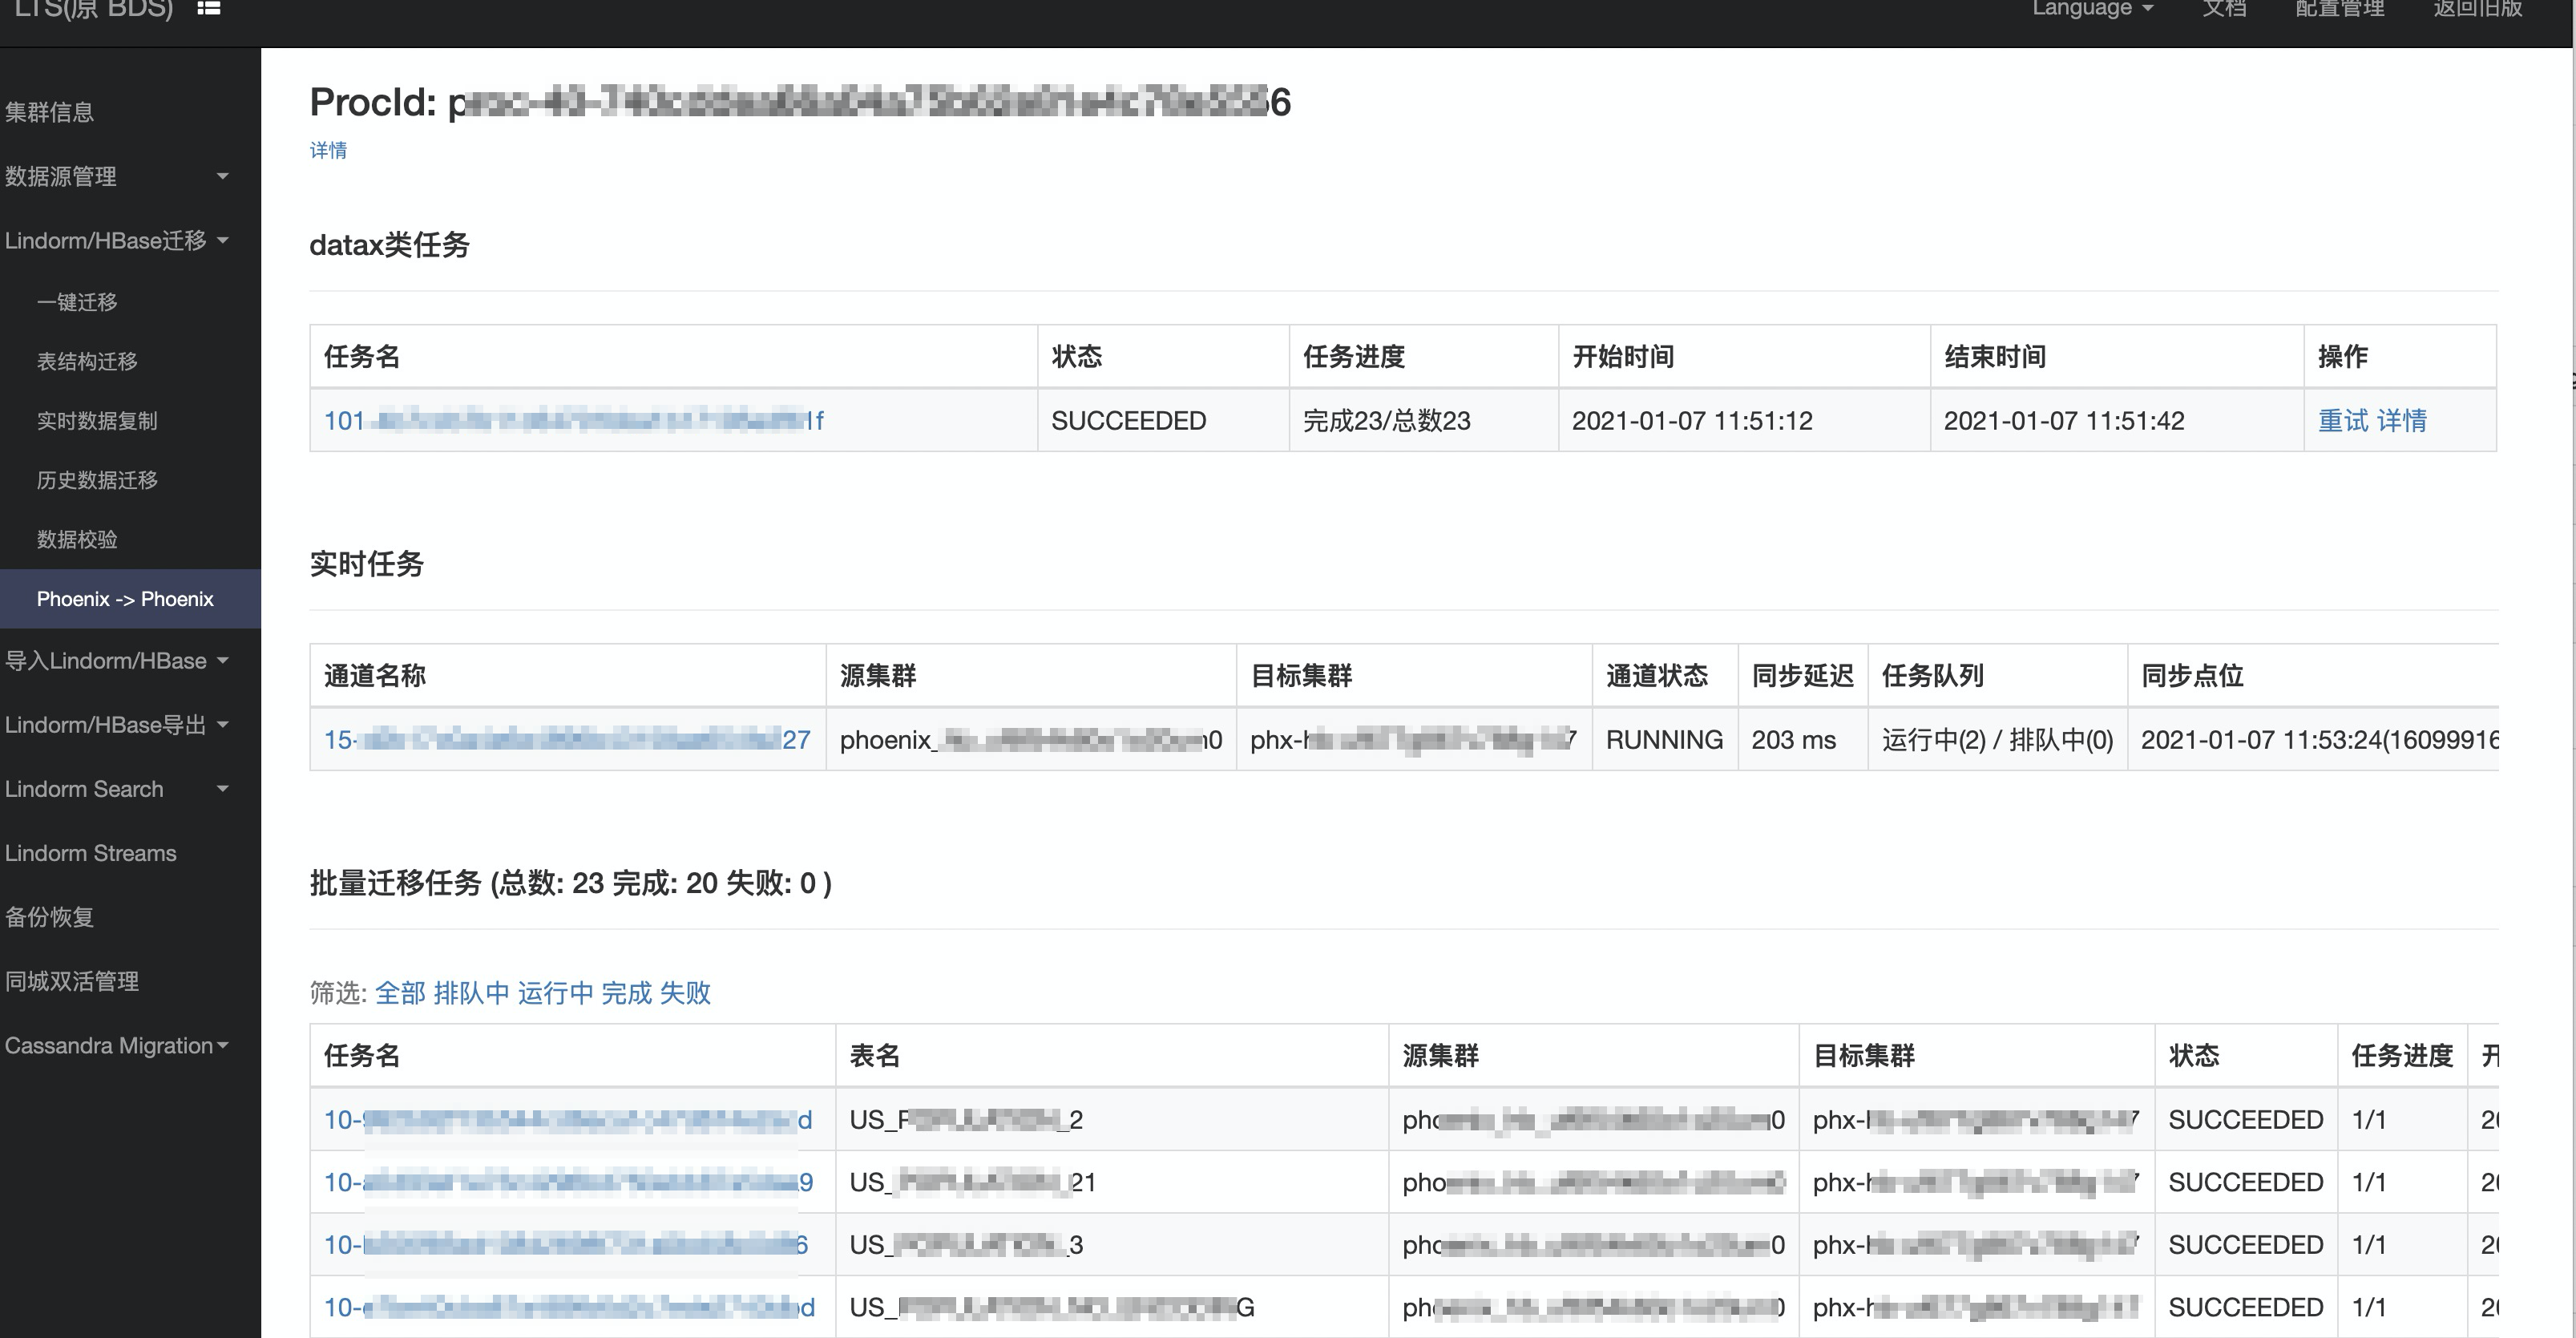Click 详情 in datax task 操作 column
Image resolution: width=2576 pixels, height=1338 pixels.
coord(2401,420)
